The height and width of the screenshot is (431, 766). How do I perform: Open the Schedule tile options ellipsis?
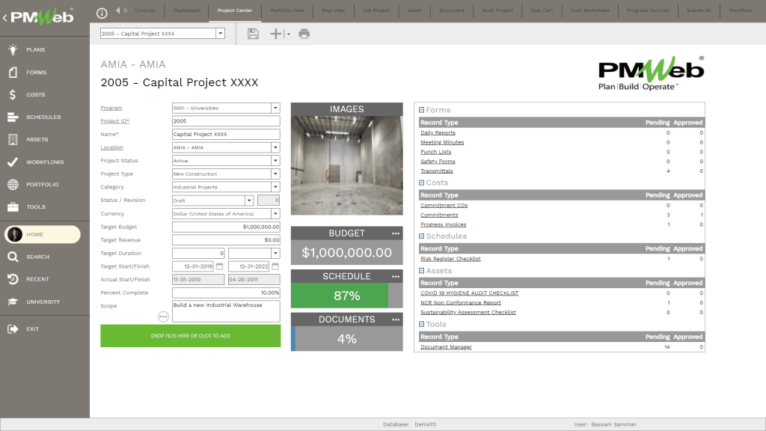point(396,277)
